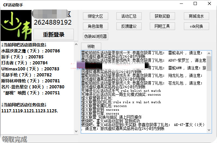Click the 小伟 avatar image
Screen dimensions: 217x143
[16, 26]
